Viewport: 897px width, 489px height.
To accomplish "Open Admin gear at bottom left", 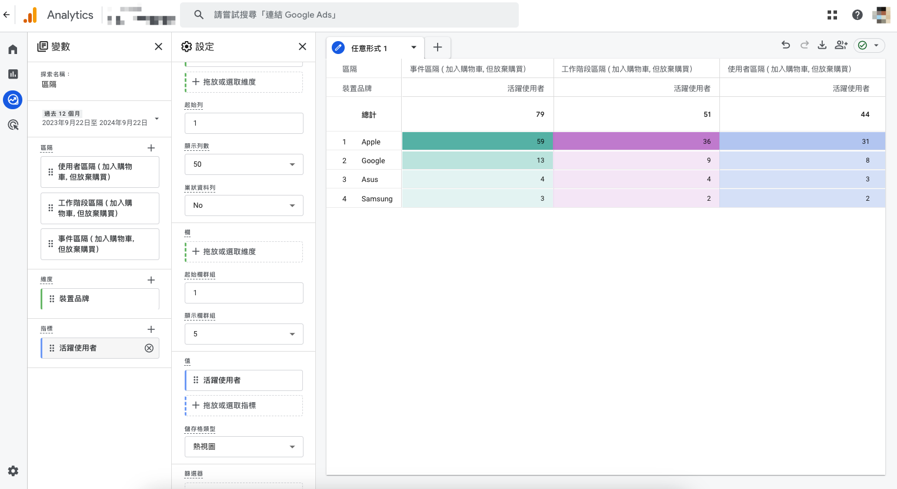I will coord(13,471).
